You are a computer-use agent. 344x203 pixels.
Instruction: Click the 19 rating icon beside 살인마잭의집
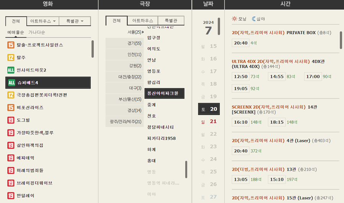click(x=11, y=145)
